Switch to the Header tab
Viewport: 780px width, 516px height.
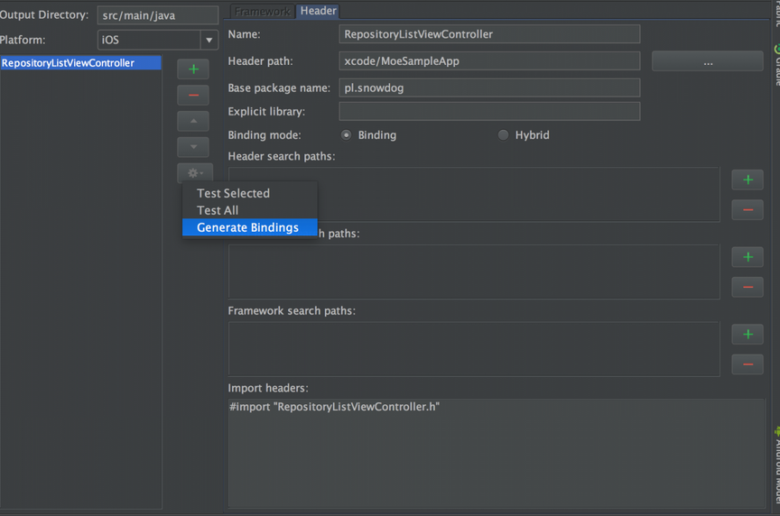click(319, 11)
